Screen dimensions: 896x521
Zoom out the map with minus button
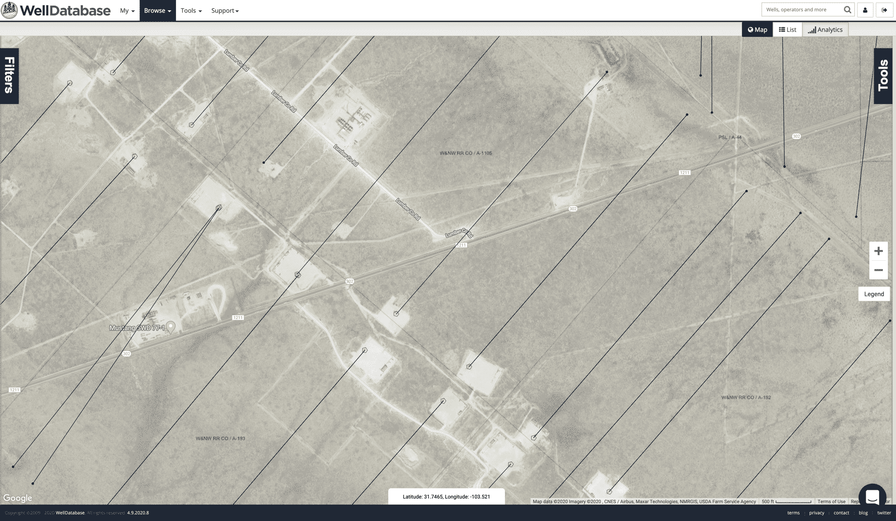click(x=878, y=270)
